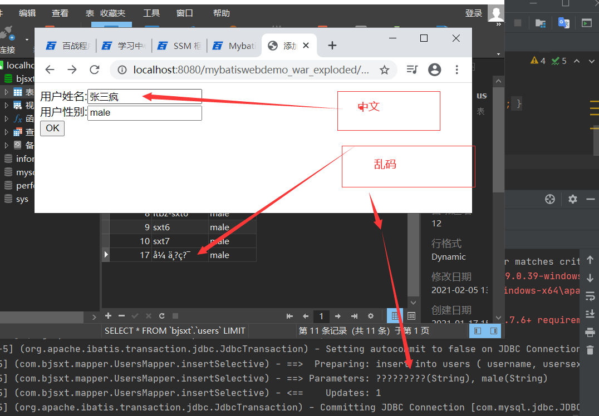Select the sxt6 table cell
Viewport: 599px width, 416px height.
coord(179,227)
